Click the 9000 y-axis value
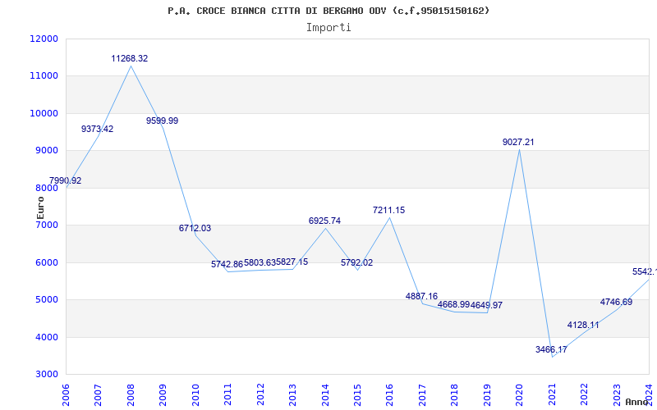 [47, 151]
